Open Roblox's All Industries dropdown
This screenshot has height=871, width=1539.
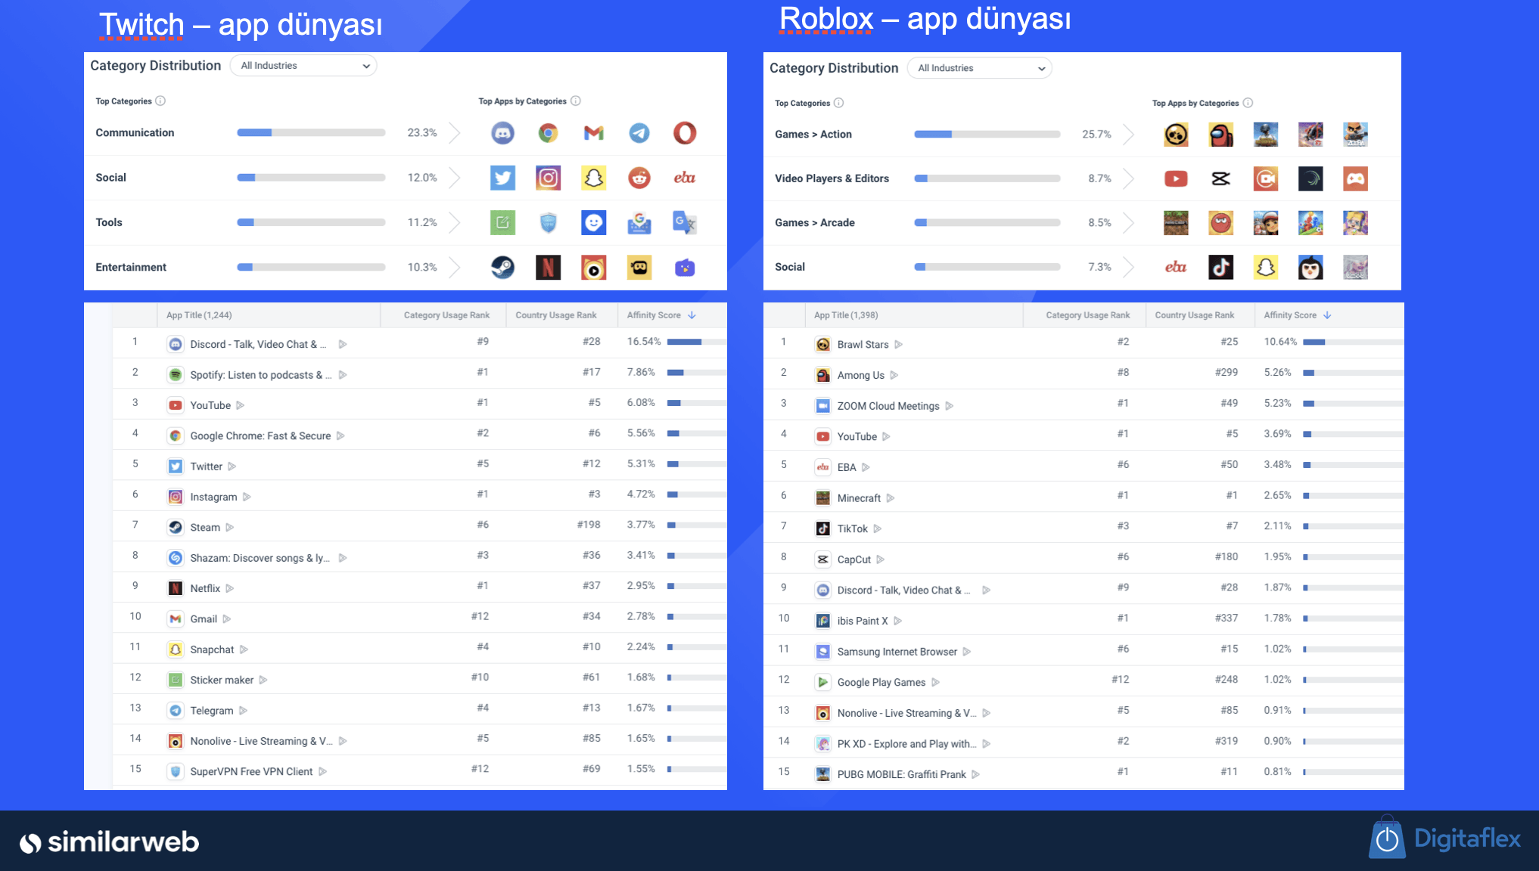pos(980,68)
